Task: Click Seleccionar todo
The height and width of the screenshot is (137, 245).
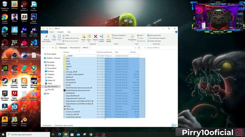Action: pyautogui.click(x=154, y=35)
